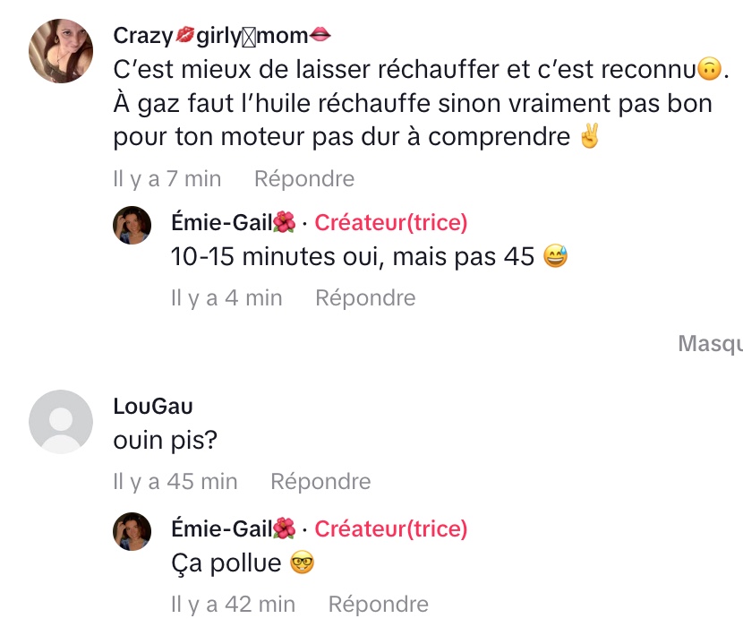Reply to the "ouin pis?" comment

pos(320,482)
